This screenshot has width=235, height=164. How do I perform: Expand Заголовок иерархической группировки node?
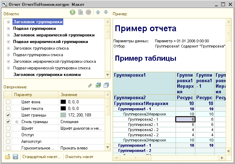(8, 35)
